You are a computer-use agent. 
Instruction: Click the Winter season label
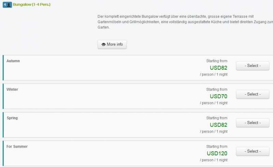pos(12,89)
